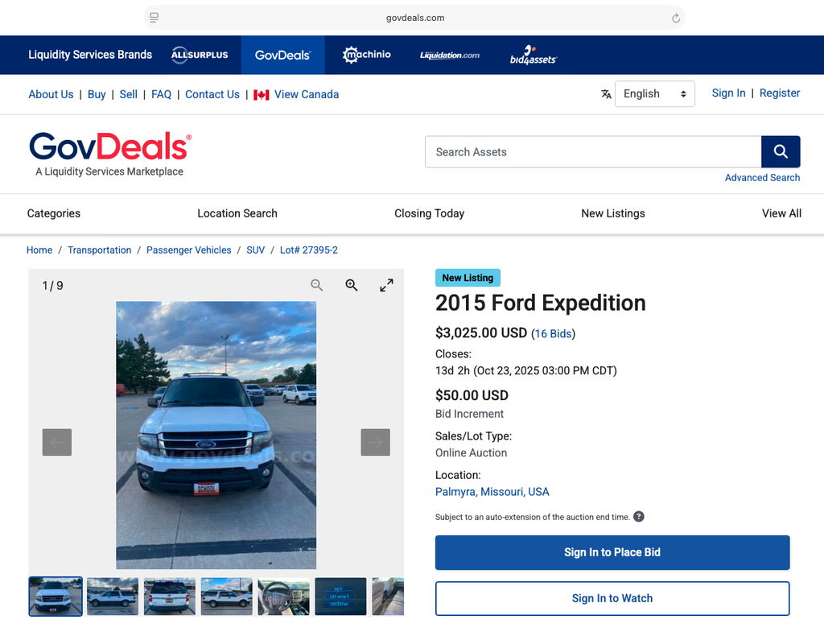
Task: Select the New Listings navigation item
Action: (612, 213)
